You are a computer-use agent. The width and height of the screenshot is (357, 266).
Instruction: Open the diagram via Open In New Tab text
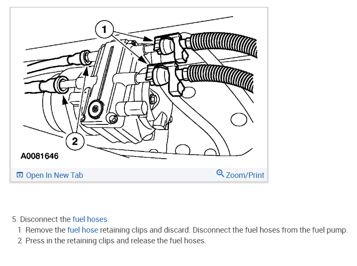pyautogui.click(x=54, y=175)
